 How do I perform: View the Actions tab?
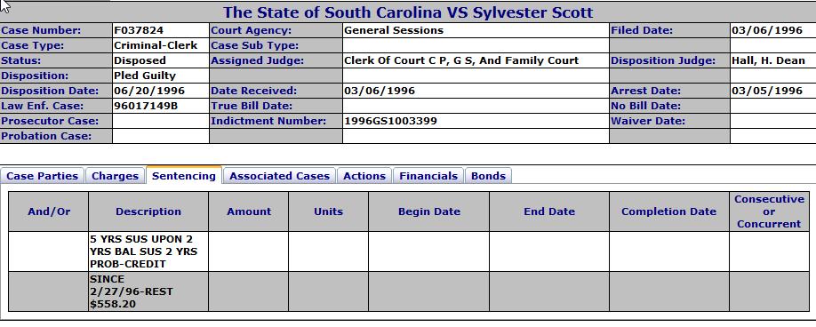coord(364,176)
